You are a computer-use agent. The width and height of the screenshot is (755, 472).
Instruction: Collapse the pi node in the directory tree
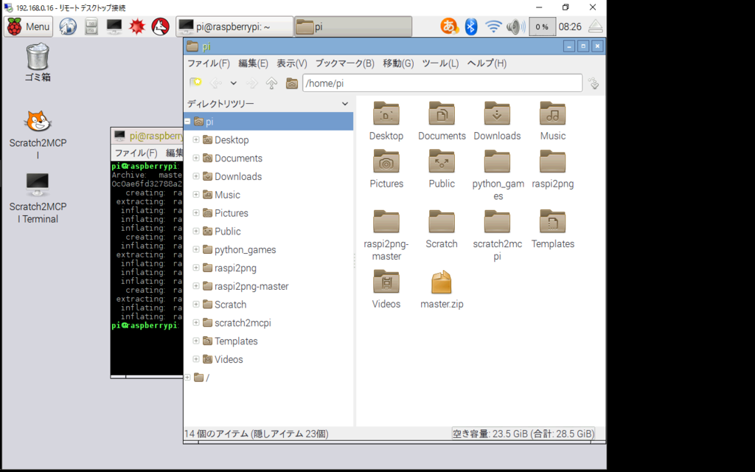click(187, 122)
